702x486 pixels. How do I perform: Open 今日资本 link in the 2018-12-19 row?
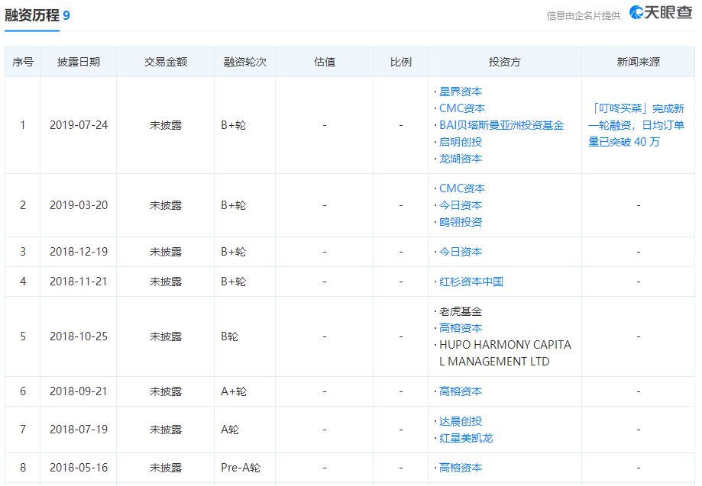[461, 252]
